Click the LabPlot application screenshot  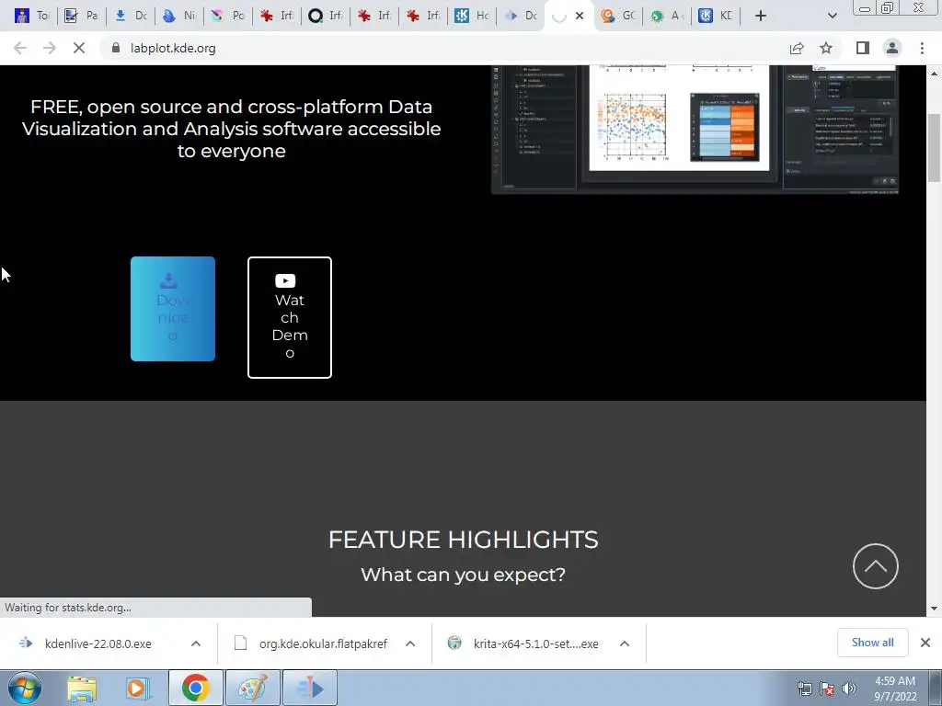[695, 130]
